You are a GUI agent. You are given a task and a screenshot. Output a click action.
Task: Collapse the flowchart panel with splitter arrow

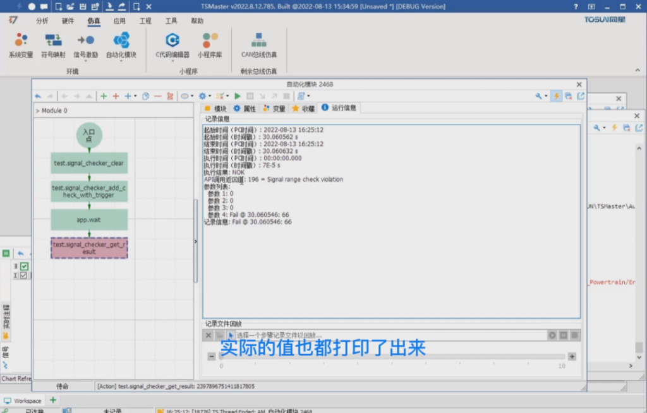(196, 241)
